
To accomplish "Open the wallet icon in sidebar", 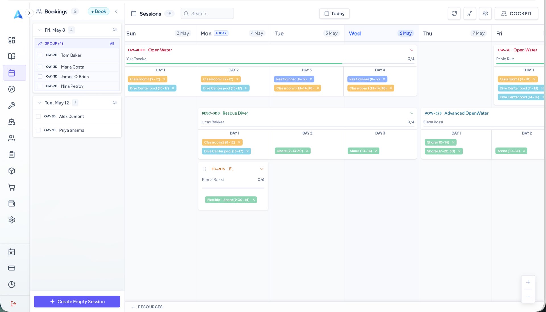I will coord(11,204).
